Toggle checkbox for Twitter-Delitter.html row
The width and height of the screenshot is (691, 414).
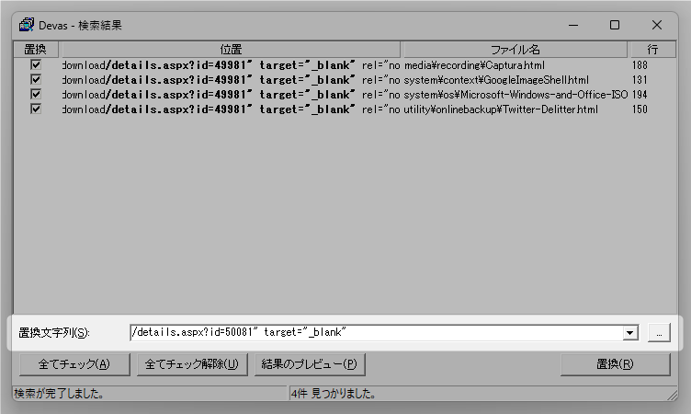[36, 109]
